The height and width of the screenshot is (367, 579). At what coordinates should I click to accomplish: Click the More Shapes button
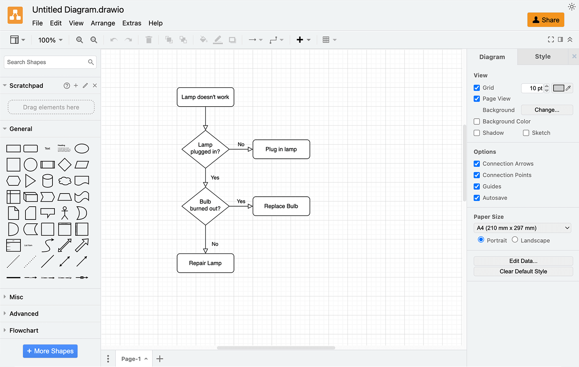click(x=50, y=351)
